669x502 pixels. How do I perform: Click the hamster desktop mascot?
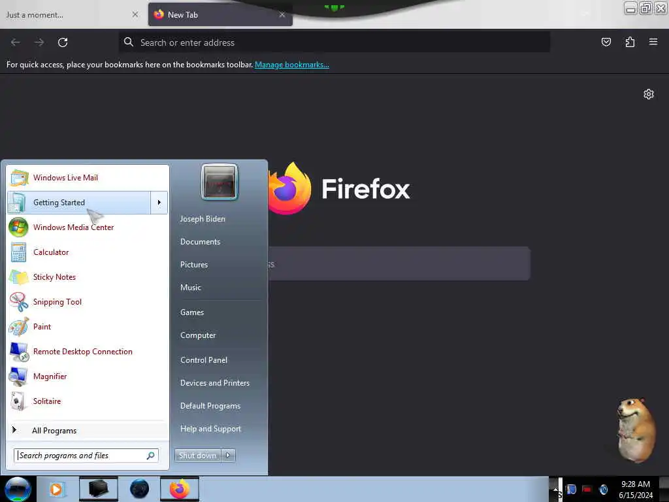[x=636, y=429]
